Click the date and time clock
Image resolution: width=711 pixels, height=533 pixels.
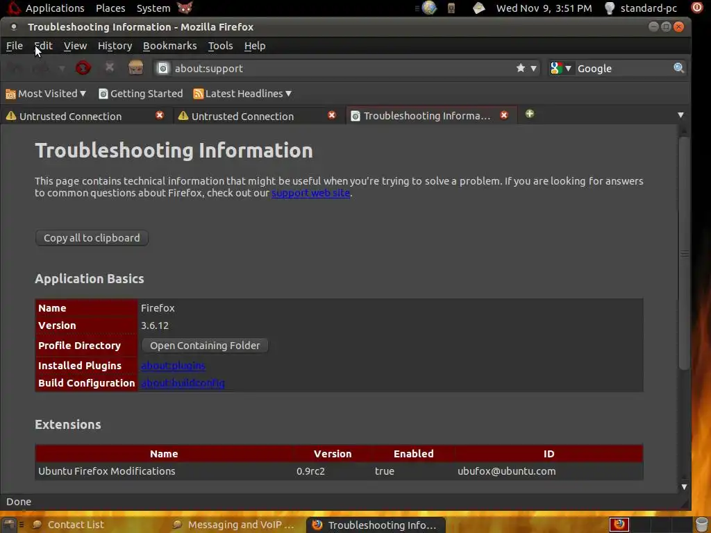click(544, 8)
